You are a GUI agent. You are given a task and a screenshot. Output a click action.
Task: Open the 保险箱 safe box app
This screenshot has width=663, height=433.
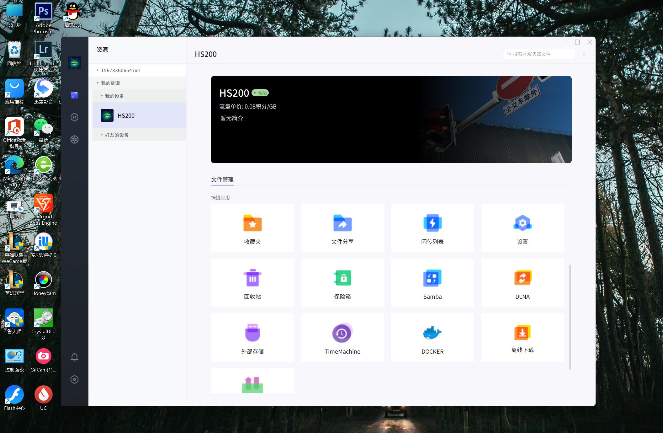tap(342, 283)
